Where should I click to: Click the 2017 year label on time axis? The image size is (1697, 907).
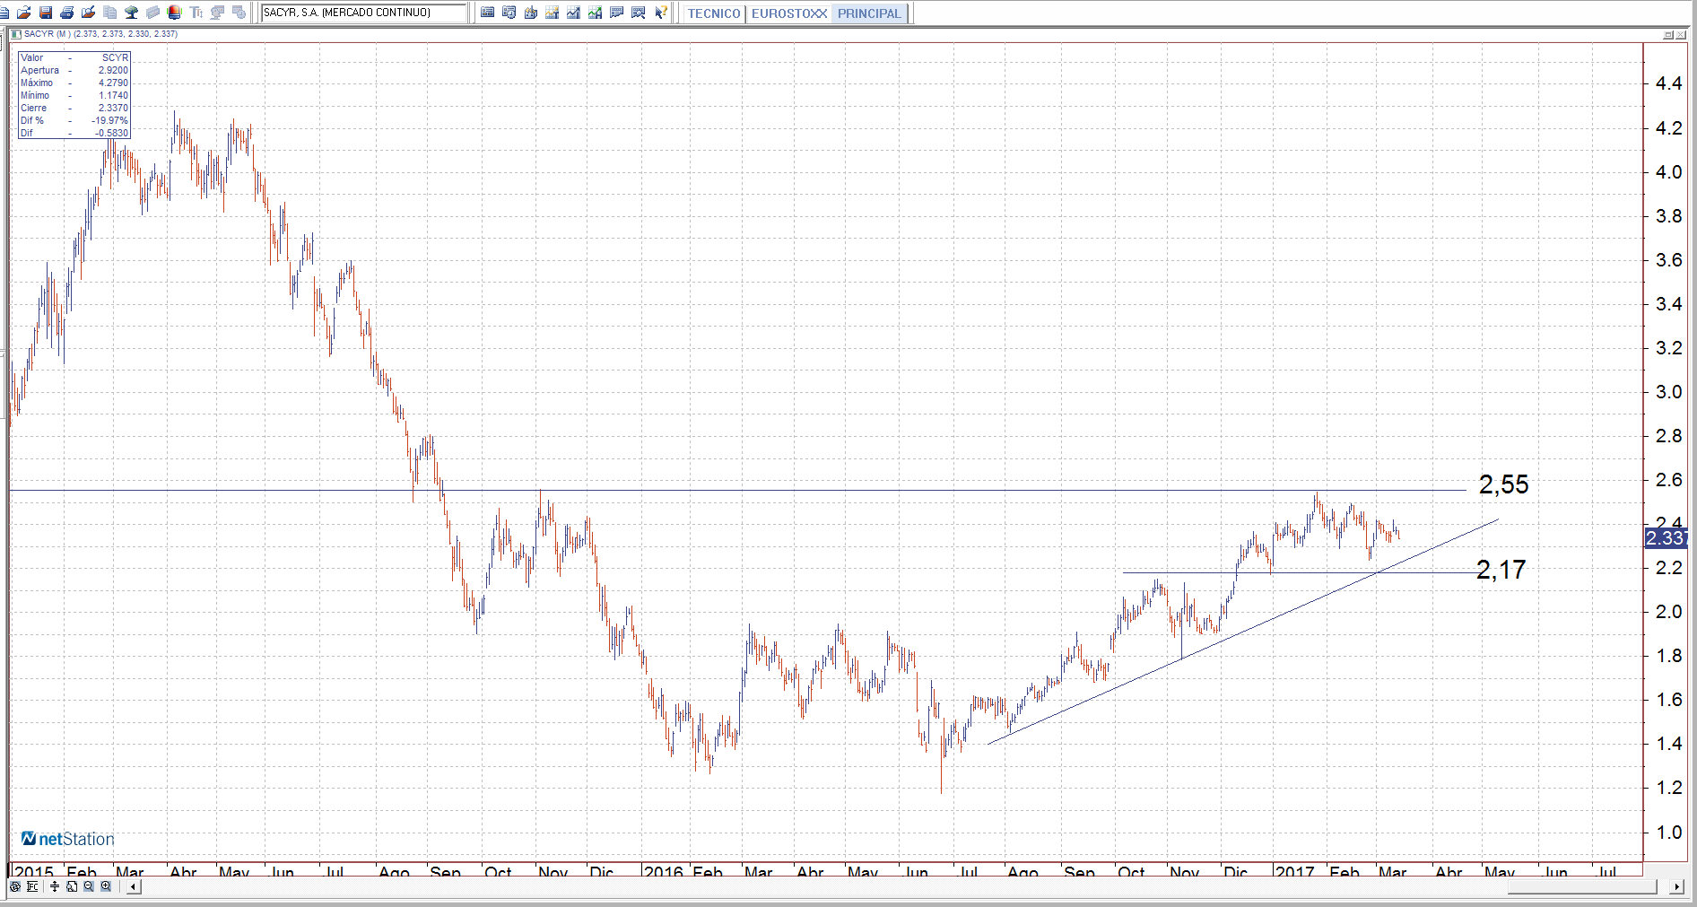1294,870
